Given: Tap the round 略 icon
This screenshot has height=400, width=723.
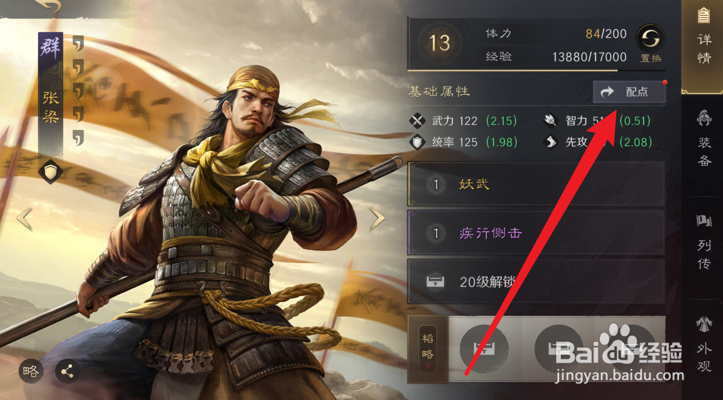Looking at the screenshot, I should pyautogui.click(x=31, y=371).
